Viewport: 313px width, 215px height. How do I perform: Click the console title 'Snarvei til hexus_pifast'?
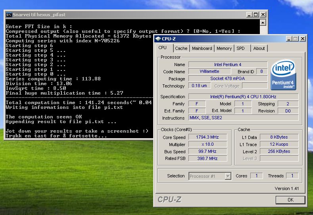tap(39, 15)
